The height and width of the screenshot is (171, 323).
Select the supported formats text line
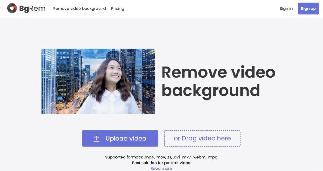[x=161, y=157]
